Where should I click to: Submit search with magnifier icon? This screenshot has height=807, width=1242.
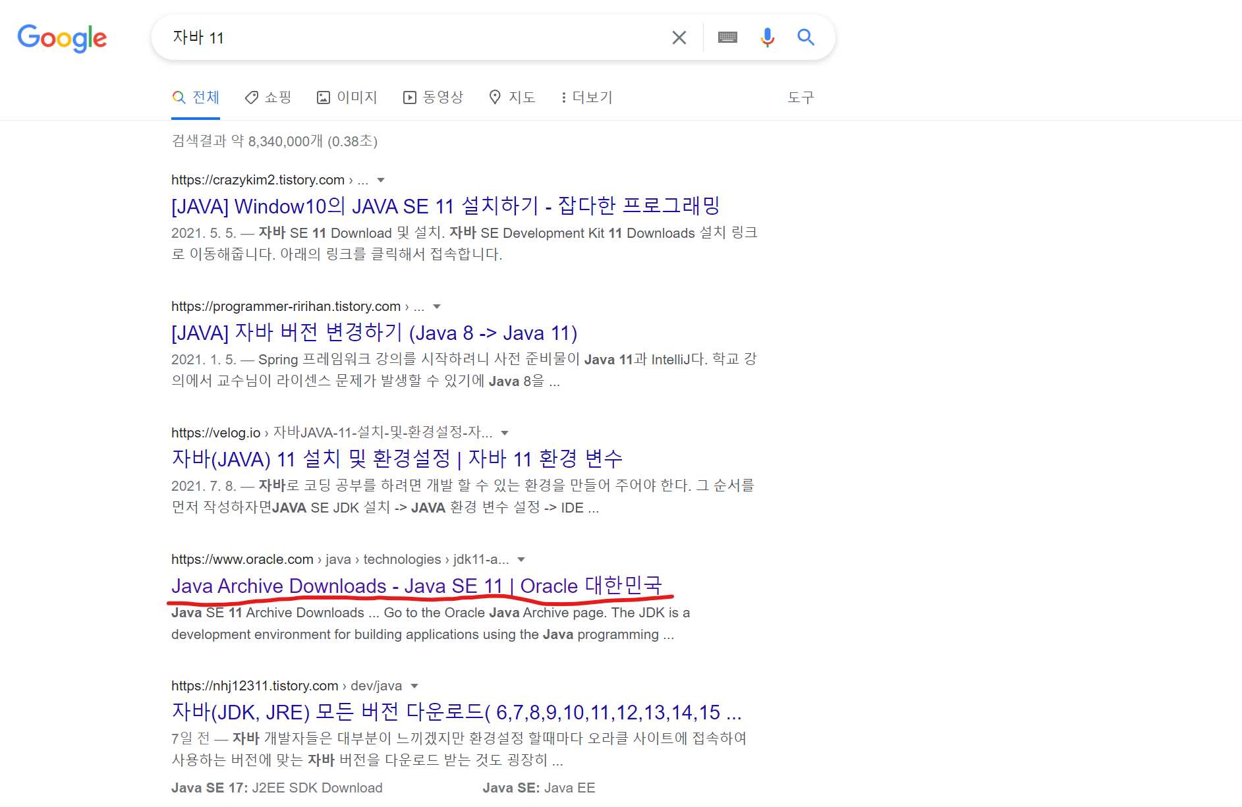pyautogui.click(x=805, y=37)
